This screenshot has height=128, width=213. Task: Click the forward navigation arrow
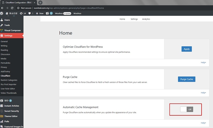point(7,8)
